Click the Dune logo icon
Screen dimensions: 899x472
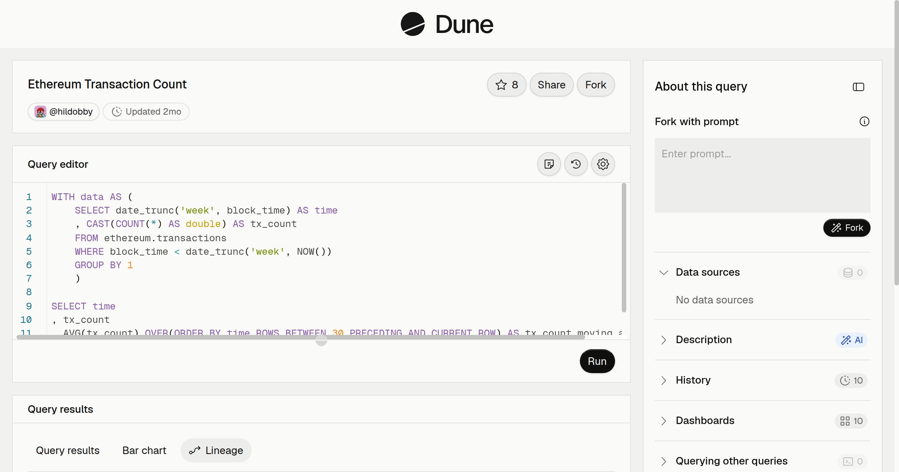pos(412,24)
